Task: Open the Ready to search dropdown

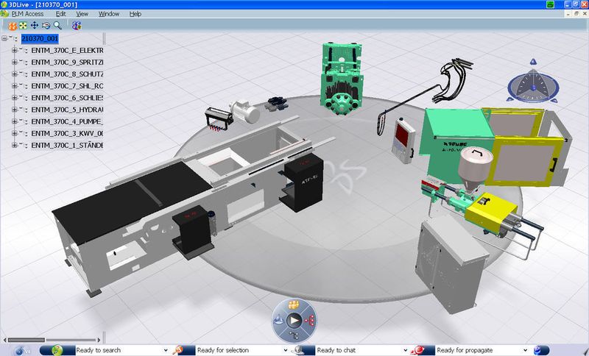Action: [x=166, y=350]
